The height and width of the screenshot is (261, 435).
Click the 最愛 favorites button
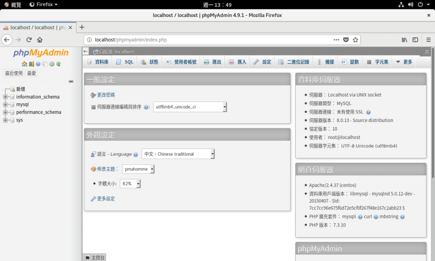(31, 73)
